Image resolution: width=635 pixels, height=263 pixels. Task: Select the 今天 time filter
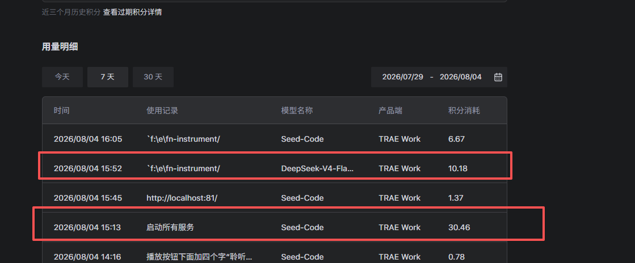point(62,77)
